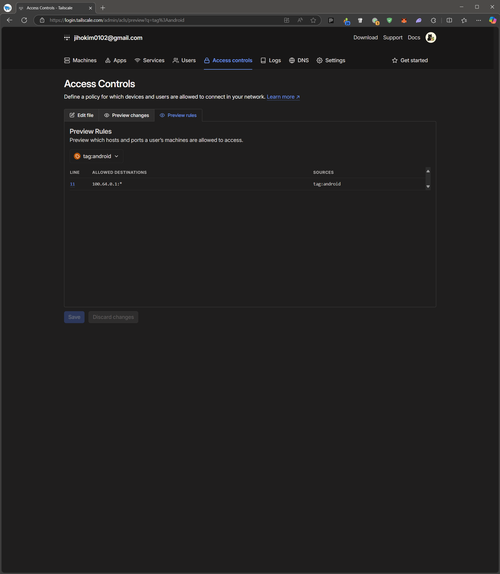
Task: Click scroll-down arrow in rules table
Action: (x=428, y=187)
